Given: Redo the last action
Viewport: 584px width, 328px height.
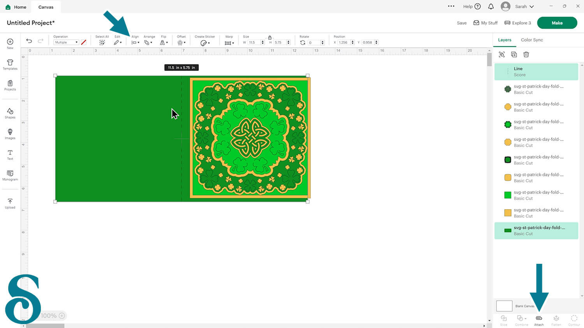Looking at the screenshot, I should pos(40,41).
